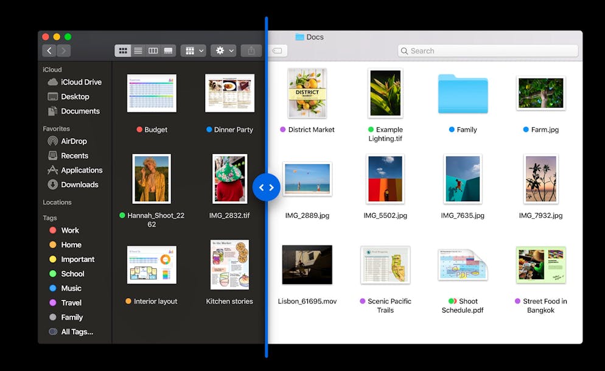Switch to list view
Viewport: 605px width, 371px height.
click(x=138, y=51)
